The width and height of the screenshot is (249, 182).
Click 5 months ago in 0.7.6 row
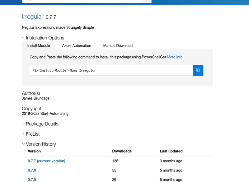click(x=171, y=170)
